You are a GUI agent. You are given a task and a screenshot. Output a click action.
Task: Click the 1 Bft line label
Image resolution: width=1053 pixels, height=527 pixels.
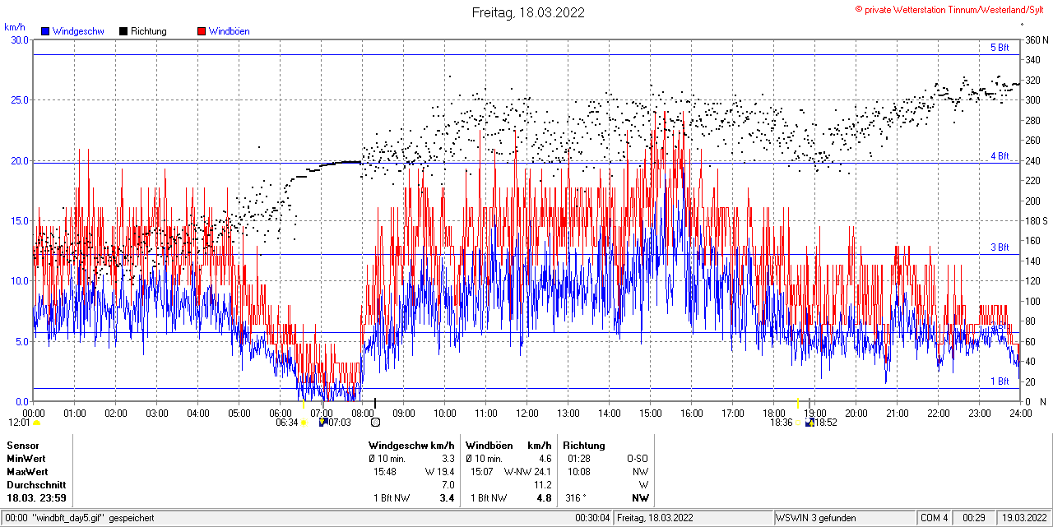pyautogui.click(x=999, y=381)
